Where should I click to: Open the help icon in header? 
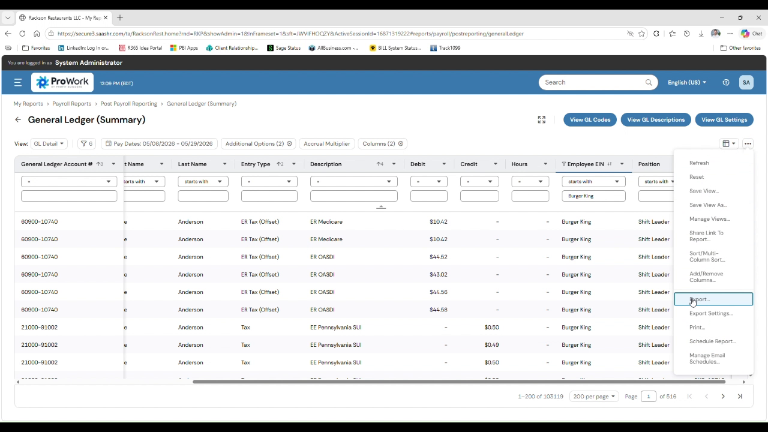[x=726, y=82]
